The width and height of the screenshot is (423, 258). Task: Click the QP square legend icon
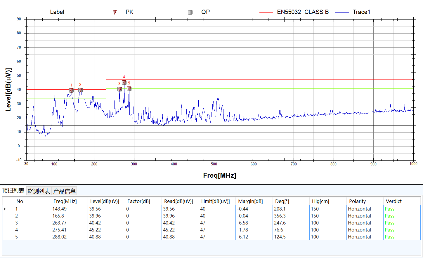(x=190, y=12)
